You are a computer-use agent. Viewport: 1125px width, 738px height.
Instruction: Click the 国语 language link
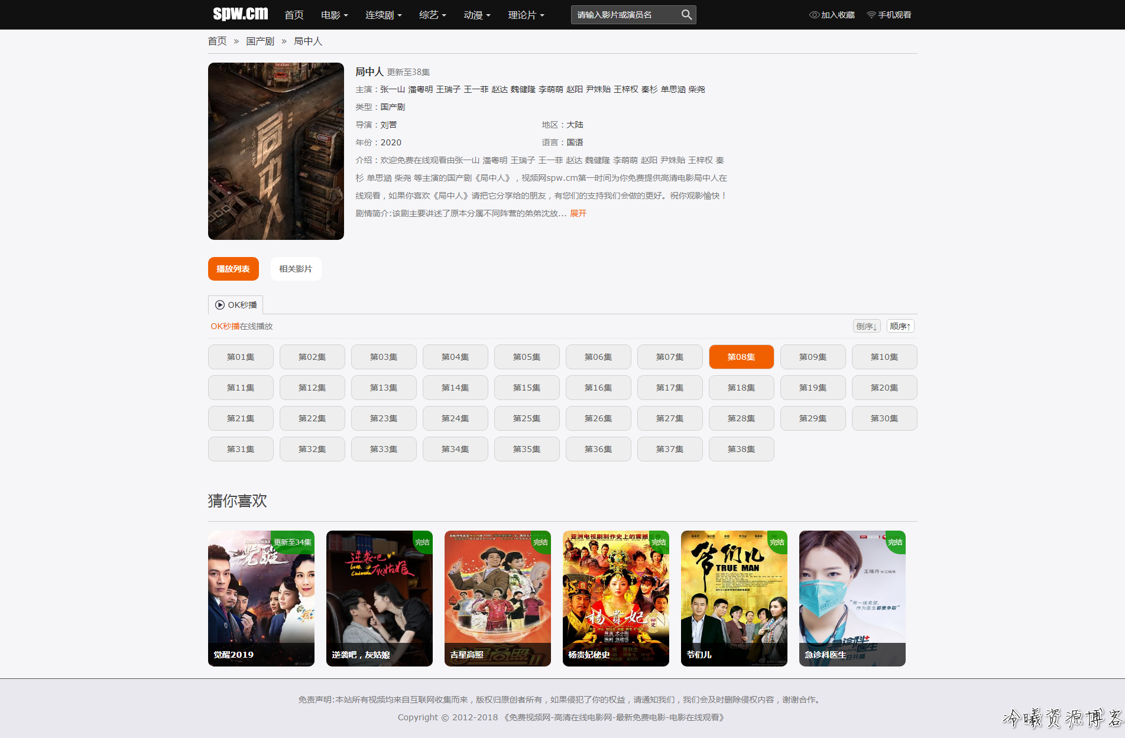(x=575, y=142)
